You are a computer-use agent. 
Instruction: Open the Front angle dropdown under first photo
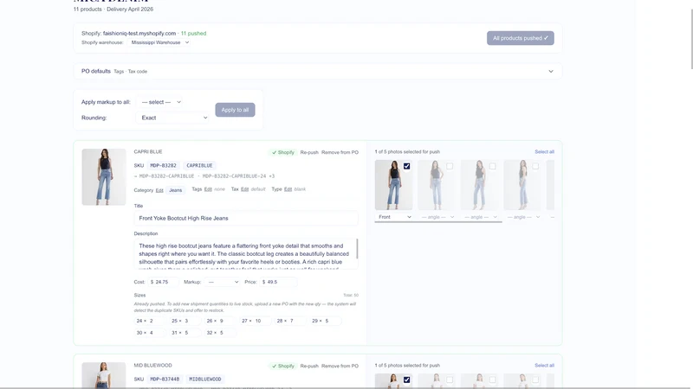pyautogui.click(x=394, y=217)
